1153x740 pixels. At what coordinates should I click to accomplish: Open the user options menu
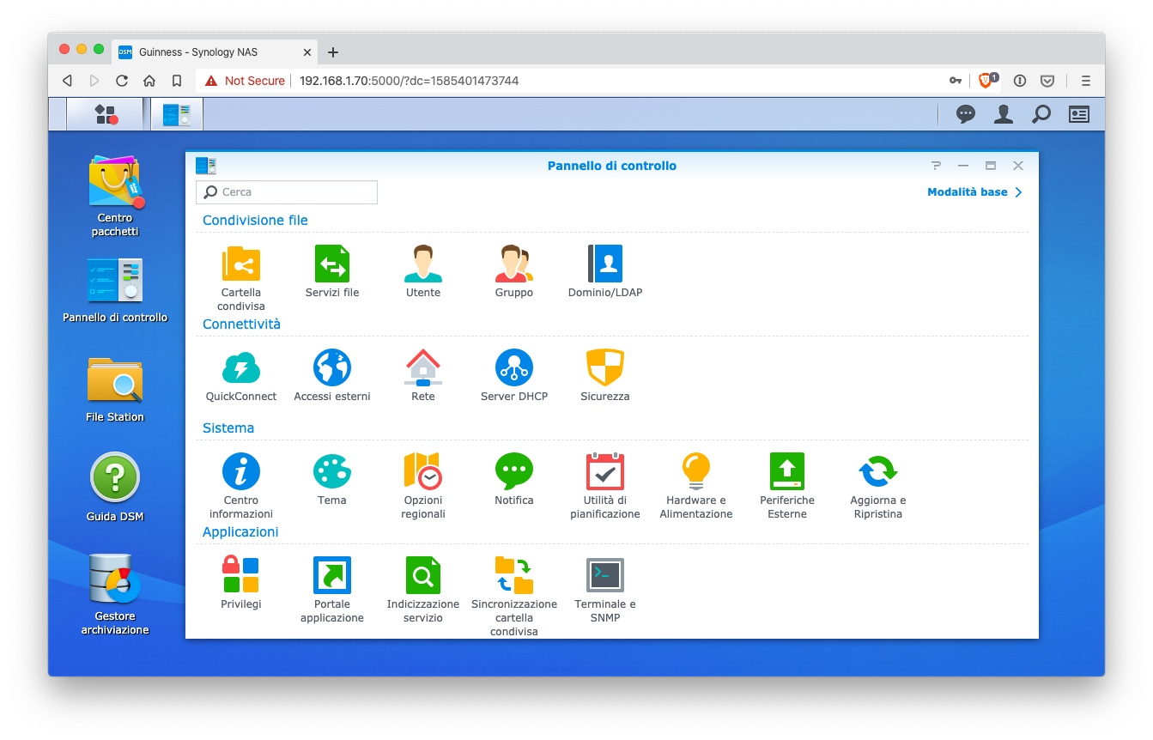[x=1004, y=114]
